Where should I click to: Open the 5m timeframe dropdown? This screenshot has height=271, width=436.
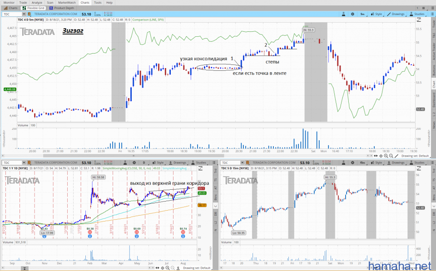pyautogui.click(x=362, y=14)
